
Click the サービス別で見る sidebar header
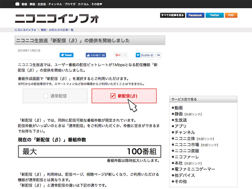(x=203, y=99)
